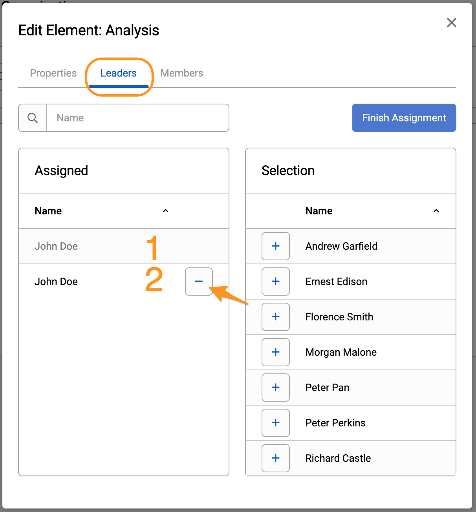Open the Members tab
This screenshot has height=512, width=476.
[182, 73]
